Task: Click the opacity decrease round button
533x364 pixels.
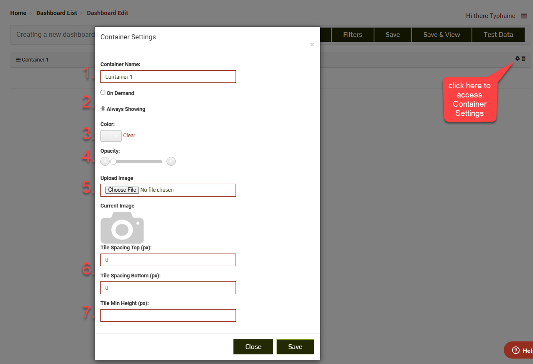Action: point(105,161)
